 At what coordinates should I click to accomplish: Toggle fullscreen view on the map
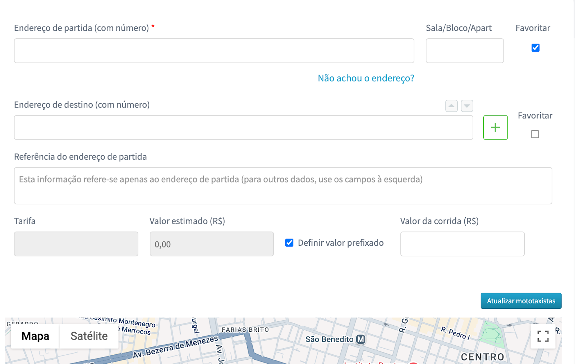tap(543, 336)
